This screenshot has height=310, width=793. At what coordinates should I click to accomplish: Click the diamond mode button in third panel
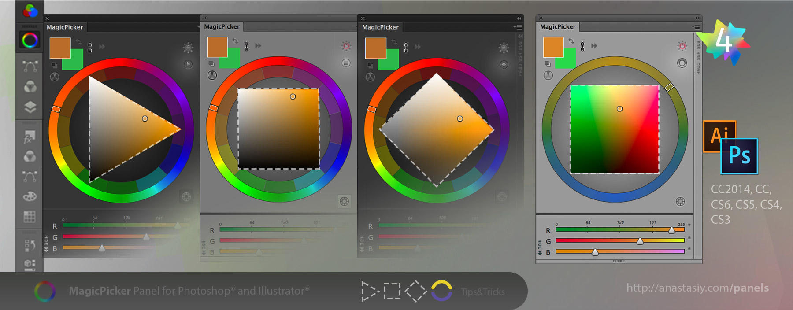click(504, 65)
